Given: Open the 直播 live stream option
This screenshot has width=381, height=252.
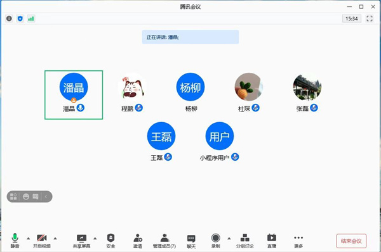Looking at the screenshot, I should [272, 241].
